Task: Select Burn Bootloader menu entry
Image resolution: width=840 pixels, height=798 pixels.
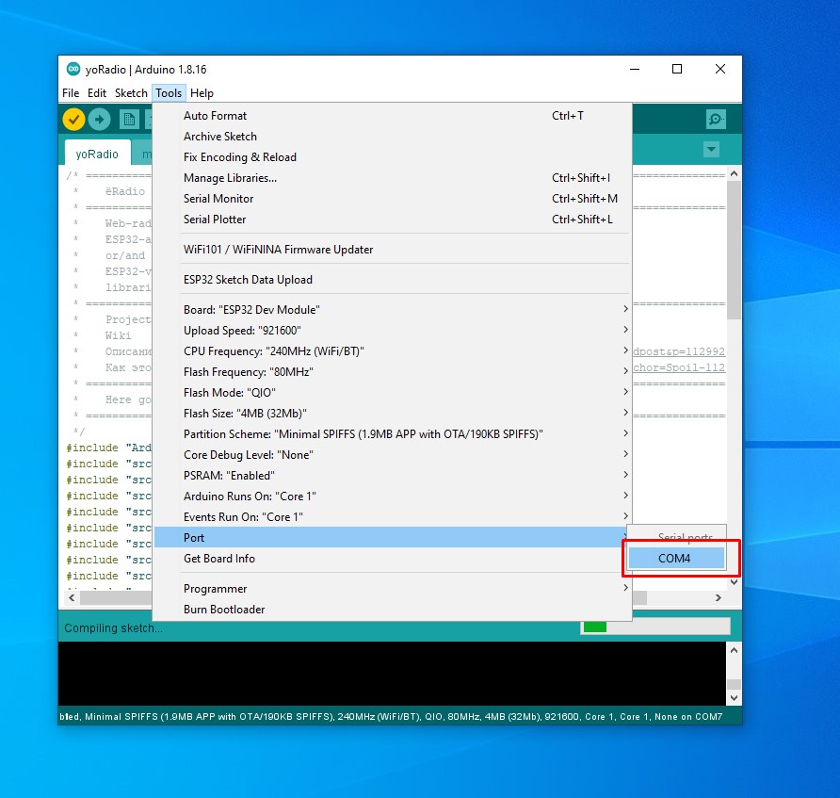Action: pos(224,610)
